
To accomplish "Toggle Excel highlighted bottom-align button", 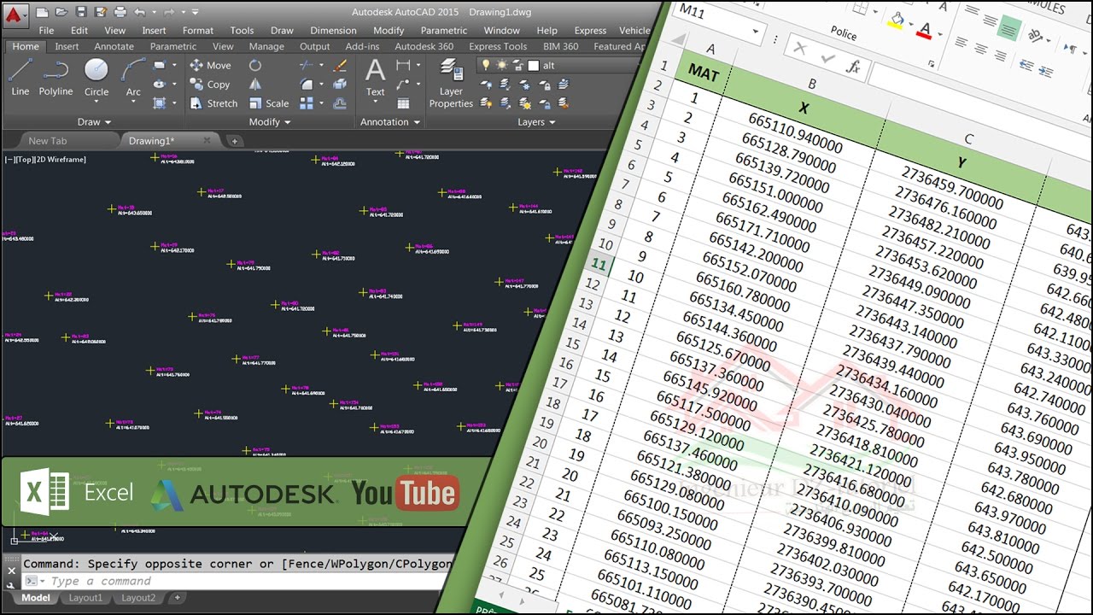I will pyautogui.click(x=1011, y=30).
